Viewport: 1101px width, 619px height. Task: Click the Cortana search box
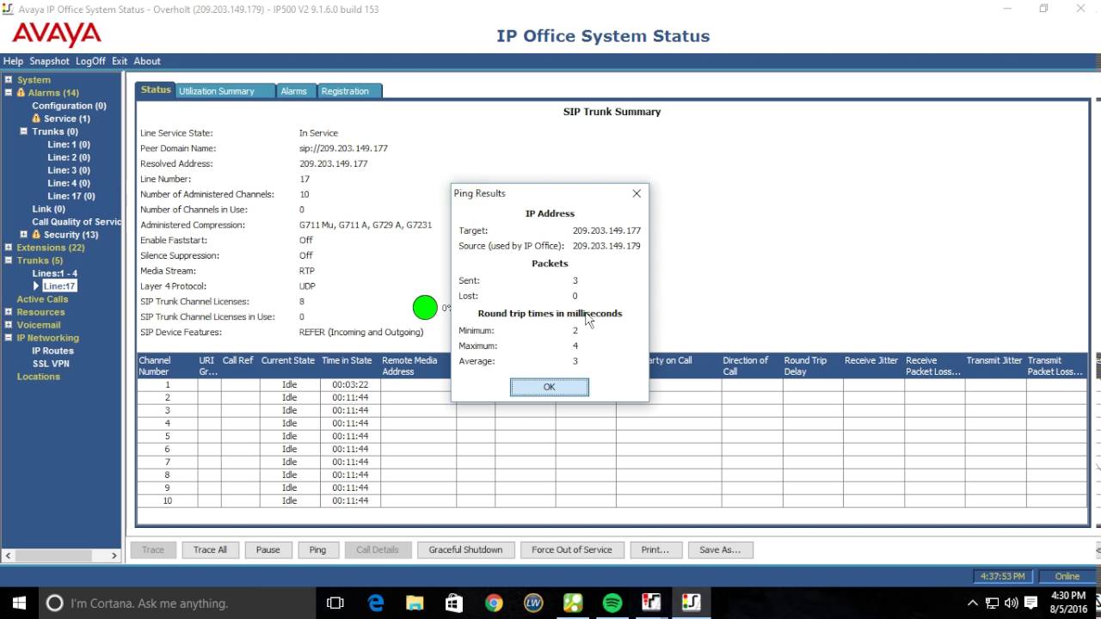[x=176, y=603]
